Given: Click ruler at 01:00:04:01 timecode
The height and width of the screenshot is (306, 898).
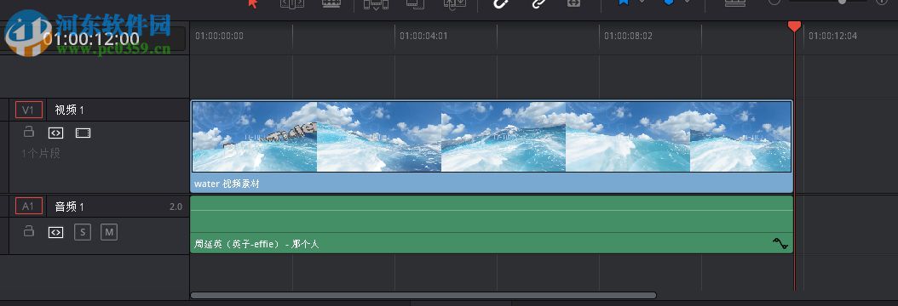Looking at the screenshot, I should pos(423,36).
